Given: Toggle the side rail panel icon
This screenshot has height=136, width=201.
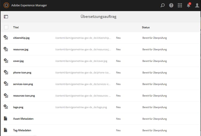Looking at the screenshot, I should pos(6,17).
